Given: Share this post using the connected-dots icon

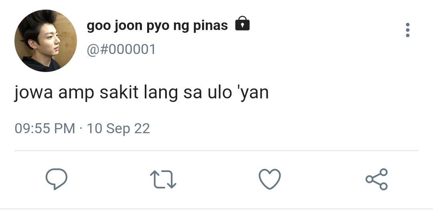Looking at the screenshot, I should pos(376,179).
